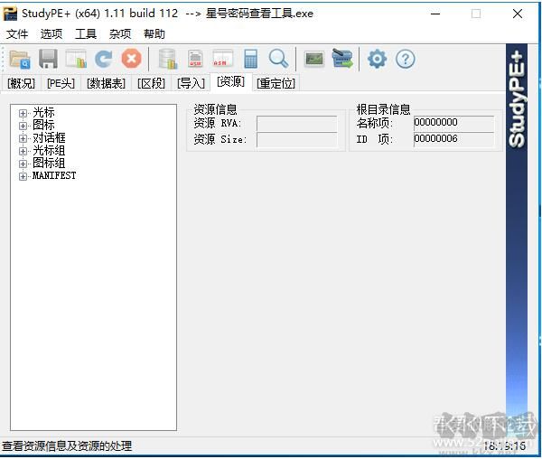The image size is (542, 459).
Task: Open the 工具 menu
Action: (x=86, y=33)
